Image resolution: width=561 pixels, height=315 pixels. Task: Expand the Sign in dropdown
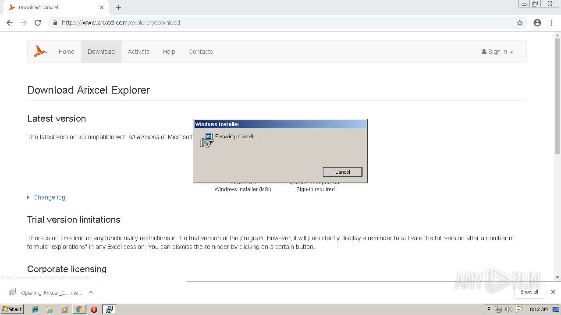coord(497,52)
